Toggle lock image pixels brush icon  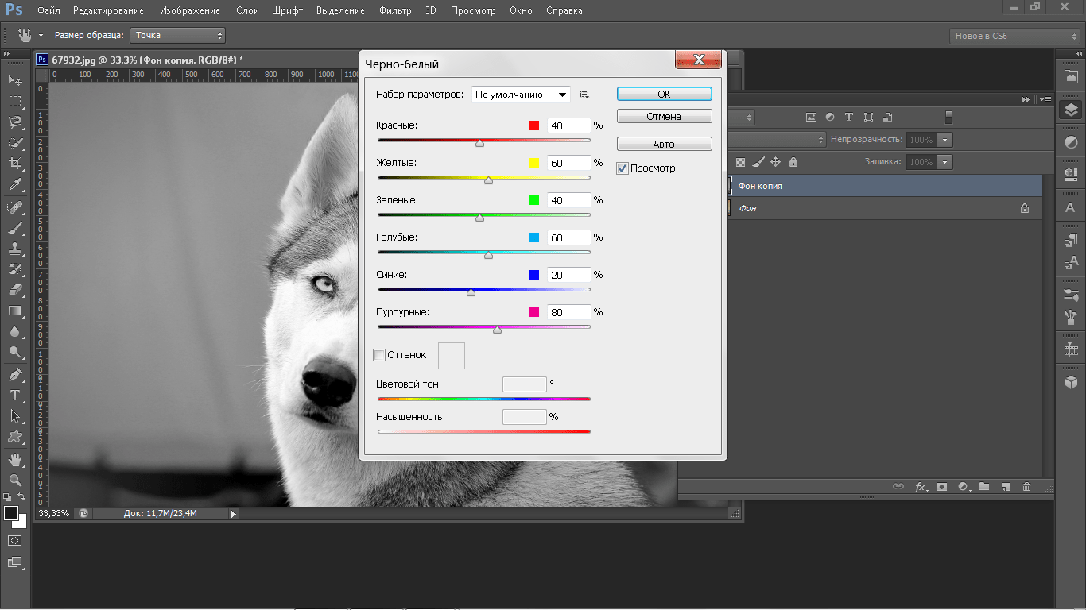tap(758, 162)
